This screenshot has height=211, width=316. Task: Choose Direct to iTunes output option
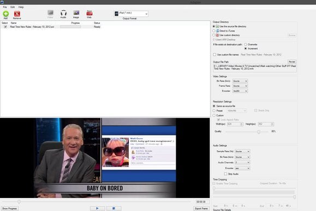[214, 30]
